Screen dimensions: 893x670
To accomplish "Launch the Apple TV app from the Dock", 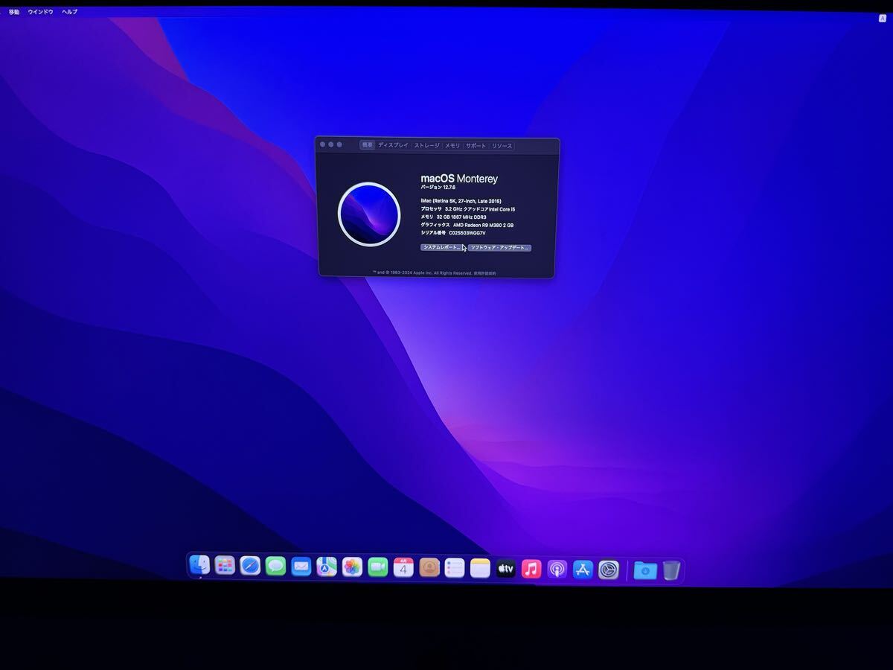I will point(506,569).
